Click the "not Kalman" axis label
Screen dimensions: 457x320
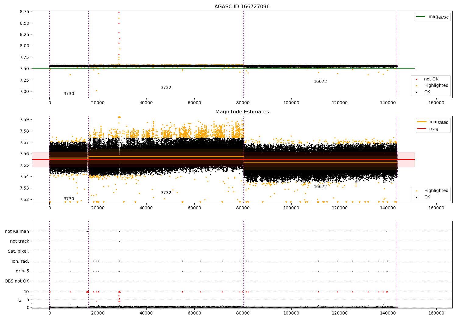[x=17, y=231]
